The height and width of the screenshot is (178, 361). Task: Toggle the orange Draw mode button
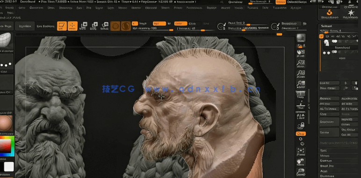72,26
